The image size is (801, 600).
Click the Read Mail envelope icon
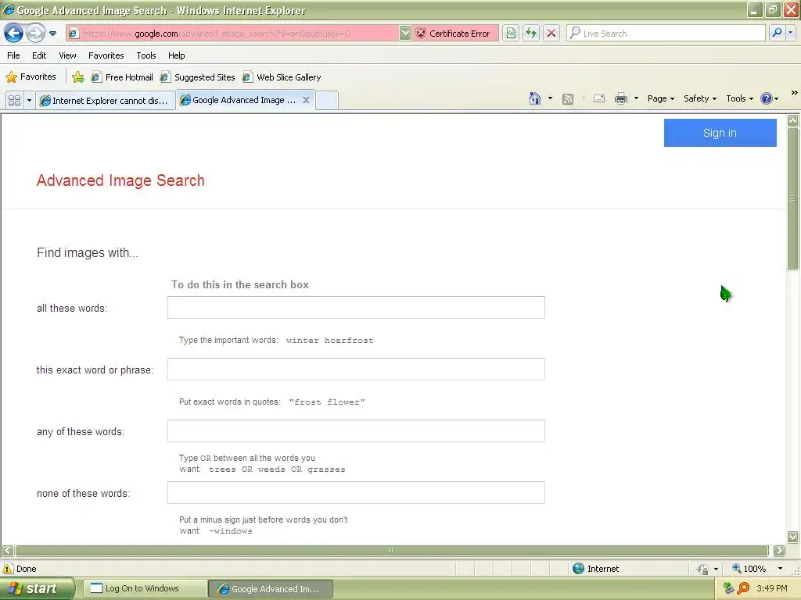tap(599, 99)
